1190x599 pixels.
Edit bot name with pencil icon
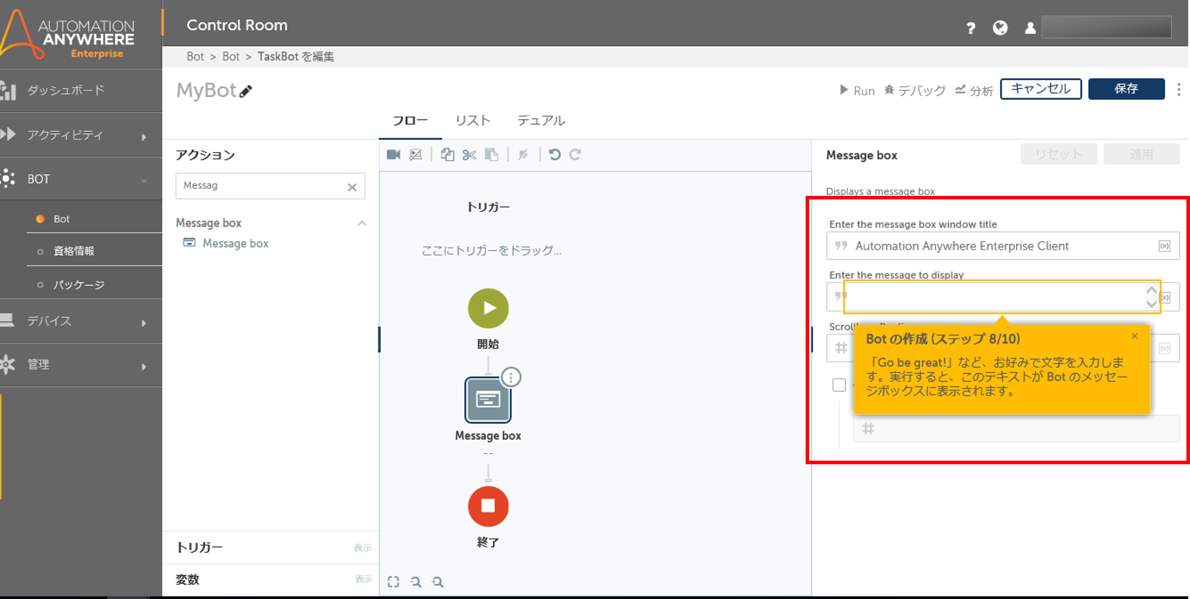pos(246,91)
